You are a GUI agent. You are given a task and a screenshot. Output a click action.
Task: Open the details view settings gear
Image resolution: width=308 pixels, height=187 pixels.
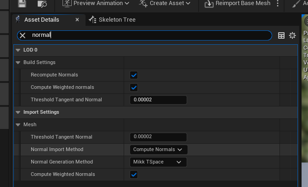click(x=292, y=35)
